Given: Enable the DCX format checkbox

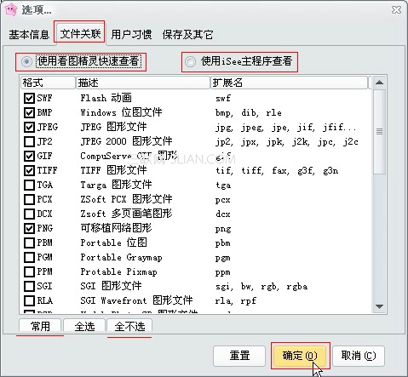Looking at the screenshot, I should (29, 214).
